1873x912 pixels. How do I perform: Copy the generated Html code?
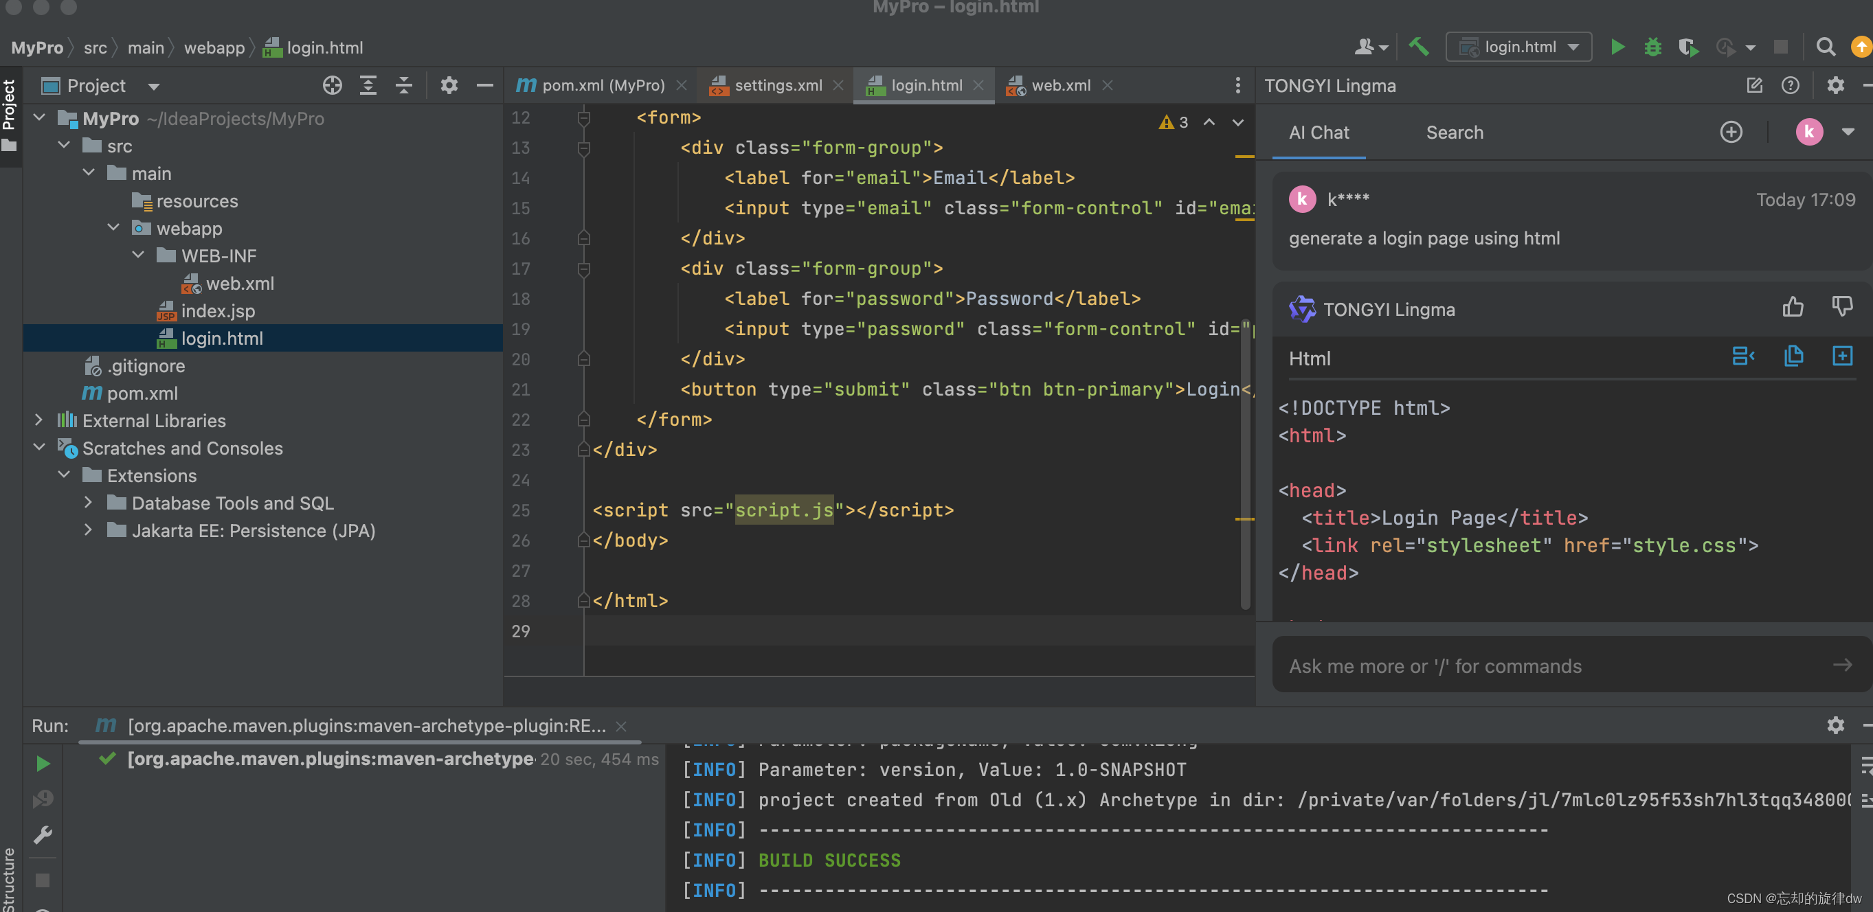[1794, 356]
